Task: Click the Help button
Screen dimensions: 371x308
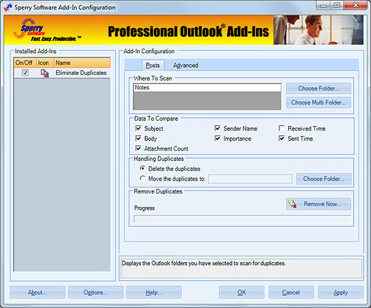Action: coord(154,293)
